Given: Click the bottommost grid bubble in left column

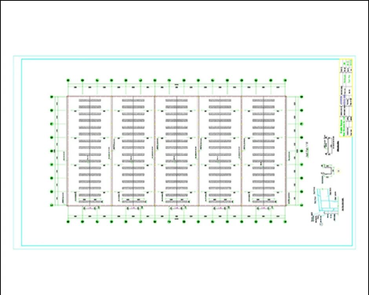Looking at the screenshot, I should point(51,205).
